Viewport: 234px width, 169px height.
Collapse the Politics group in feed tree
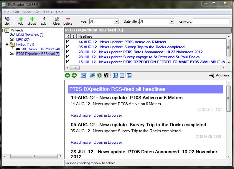tap(7, 44)
